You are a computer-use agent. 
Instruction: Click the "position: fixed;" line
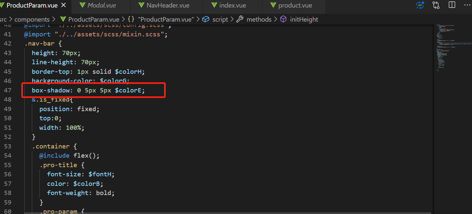[x=69, y=109]
